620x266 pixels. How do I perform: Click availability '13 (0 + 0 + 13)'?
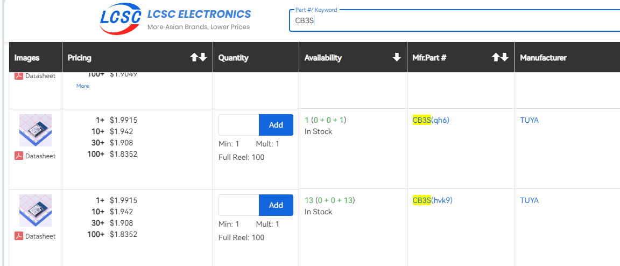pos(329,200)
